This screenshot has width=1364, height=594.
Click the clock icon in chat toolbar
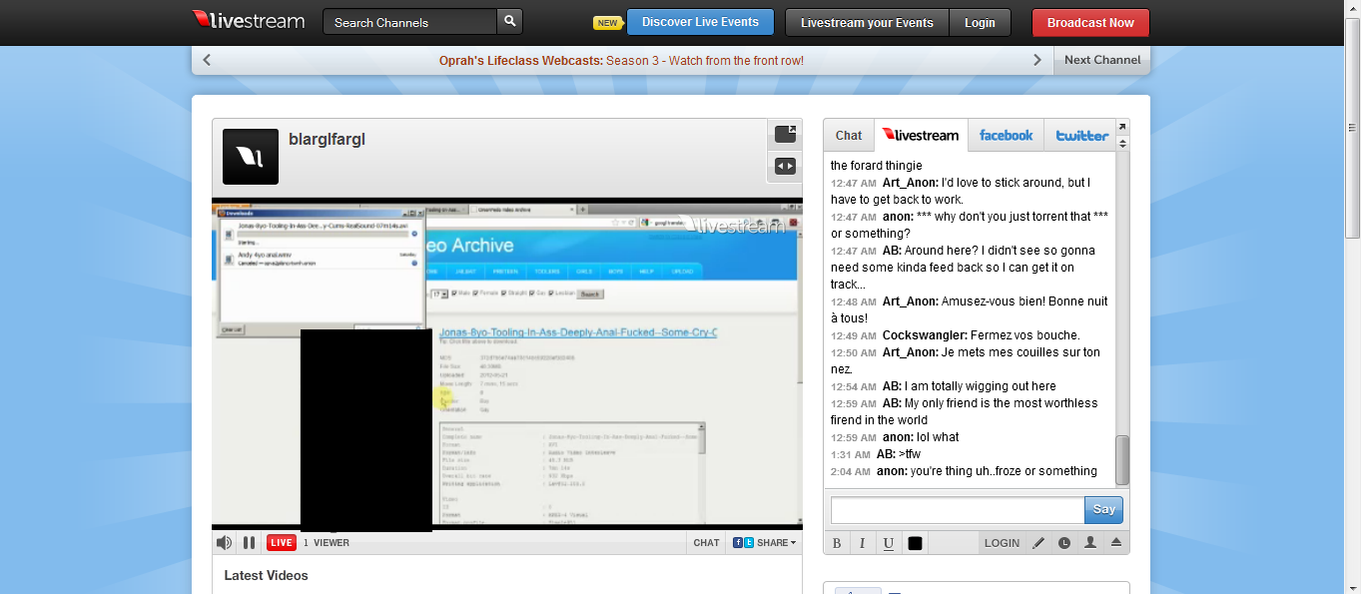1064,543
